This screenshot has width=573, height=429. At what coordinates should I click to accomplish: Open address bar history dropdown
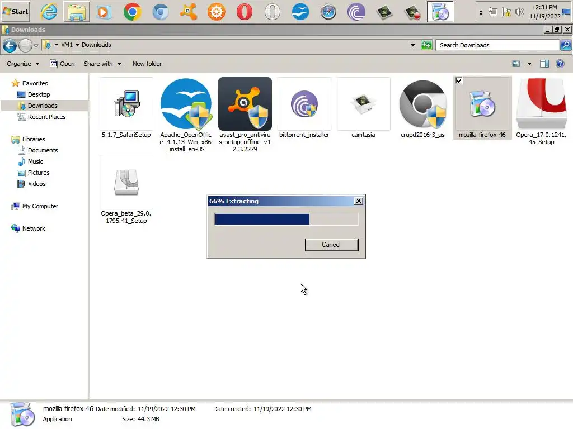click(412, 45)
